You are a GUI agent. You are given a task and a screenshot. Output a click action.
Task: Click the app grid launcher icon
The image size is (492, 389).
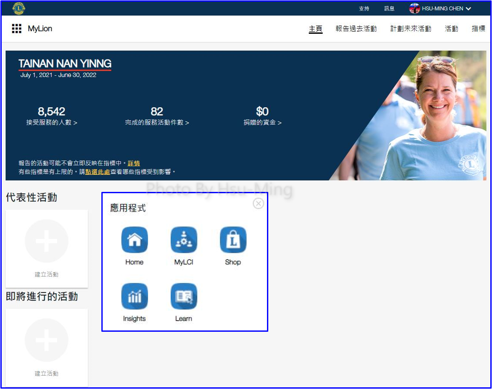(x=17, y=29)
